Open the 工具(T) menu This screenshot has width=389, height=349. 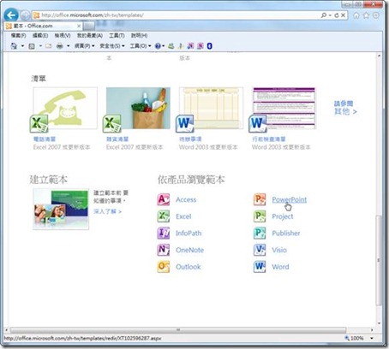(117, 36)
